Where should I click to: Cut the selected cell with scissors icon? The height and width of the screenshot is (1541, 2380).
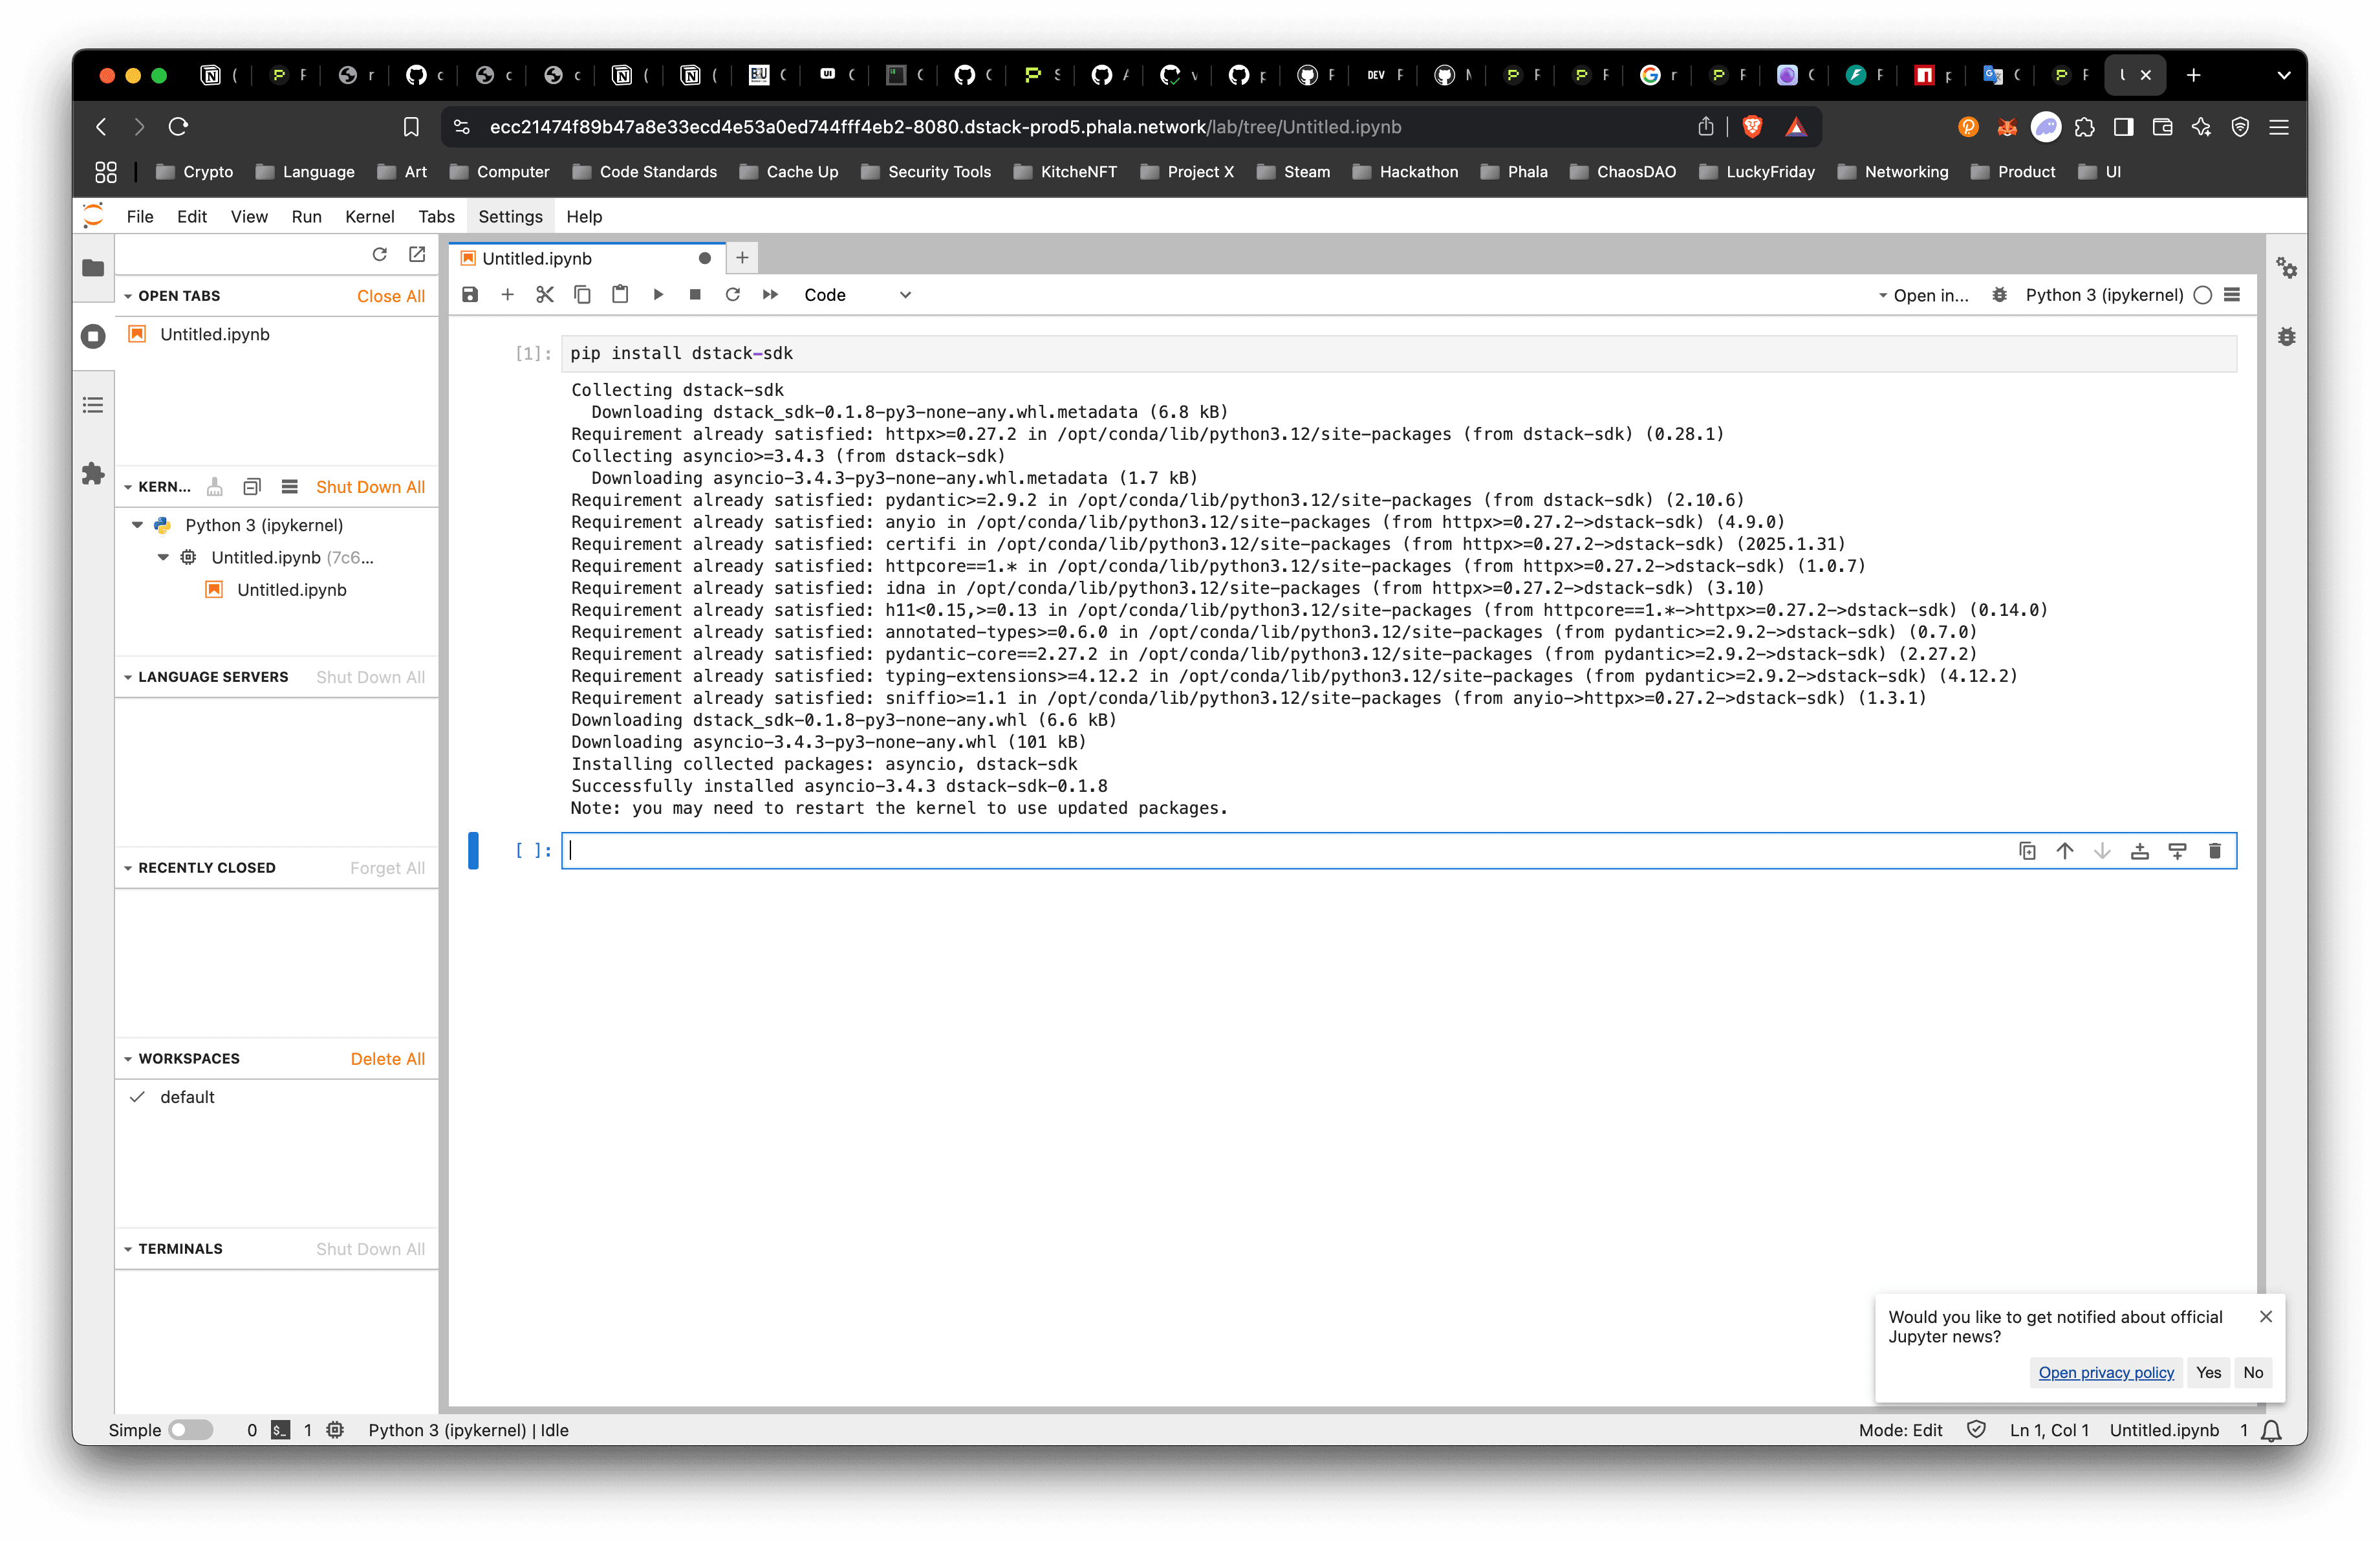tap(545, 295)
